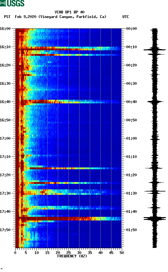Click the 15 Hz frequency tick label

pos(47,252)
